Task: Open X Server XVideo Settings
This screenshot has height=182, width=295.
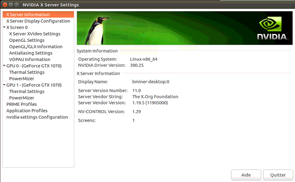Action: pos(35,34)
